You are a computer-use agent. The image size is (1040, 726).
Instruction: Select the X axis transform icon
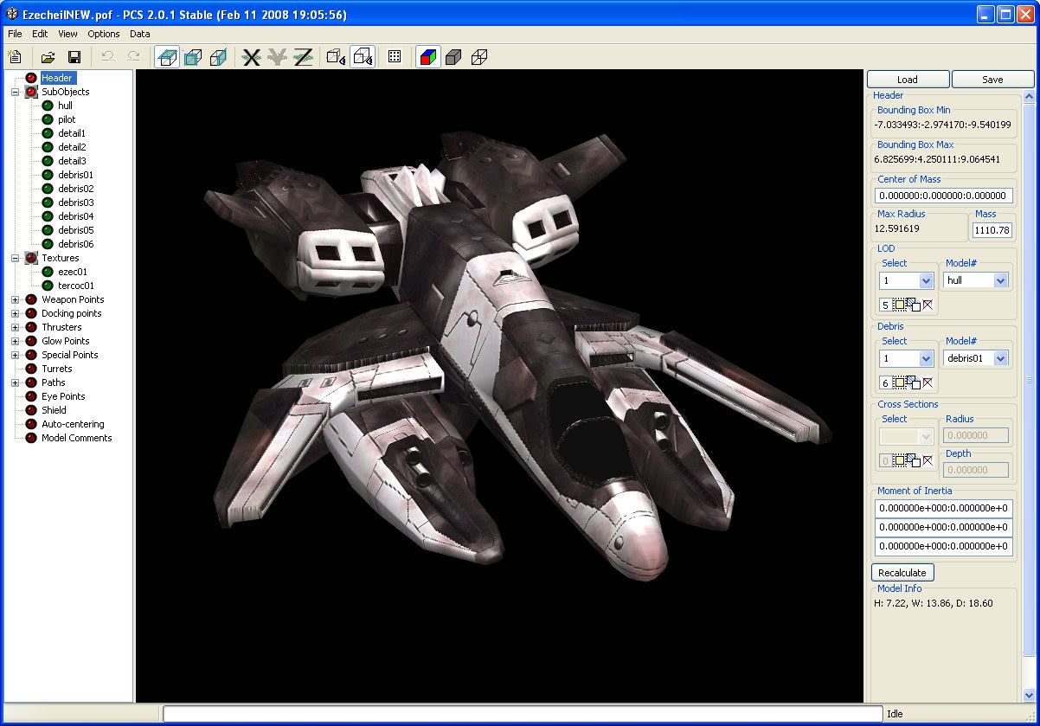[x=252, y=57]
